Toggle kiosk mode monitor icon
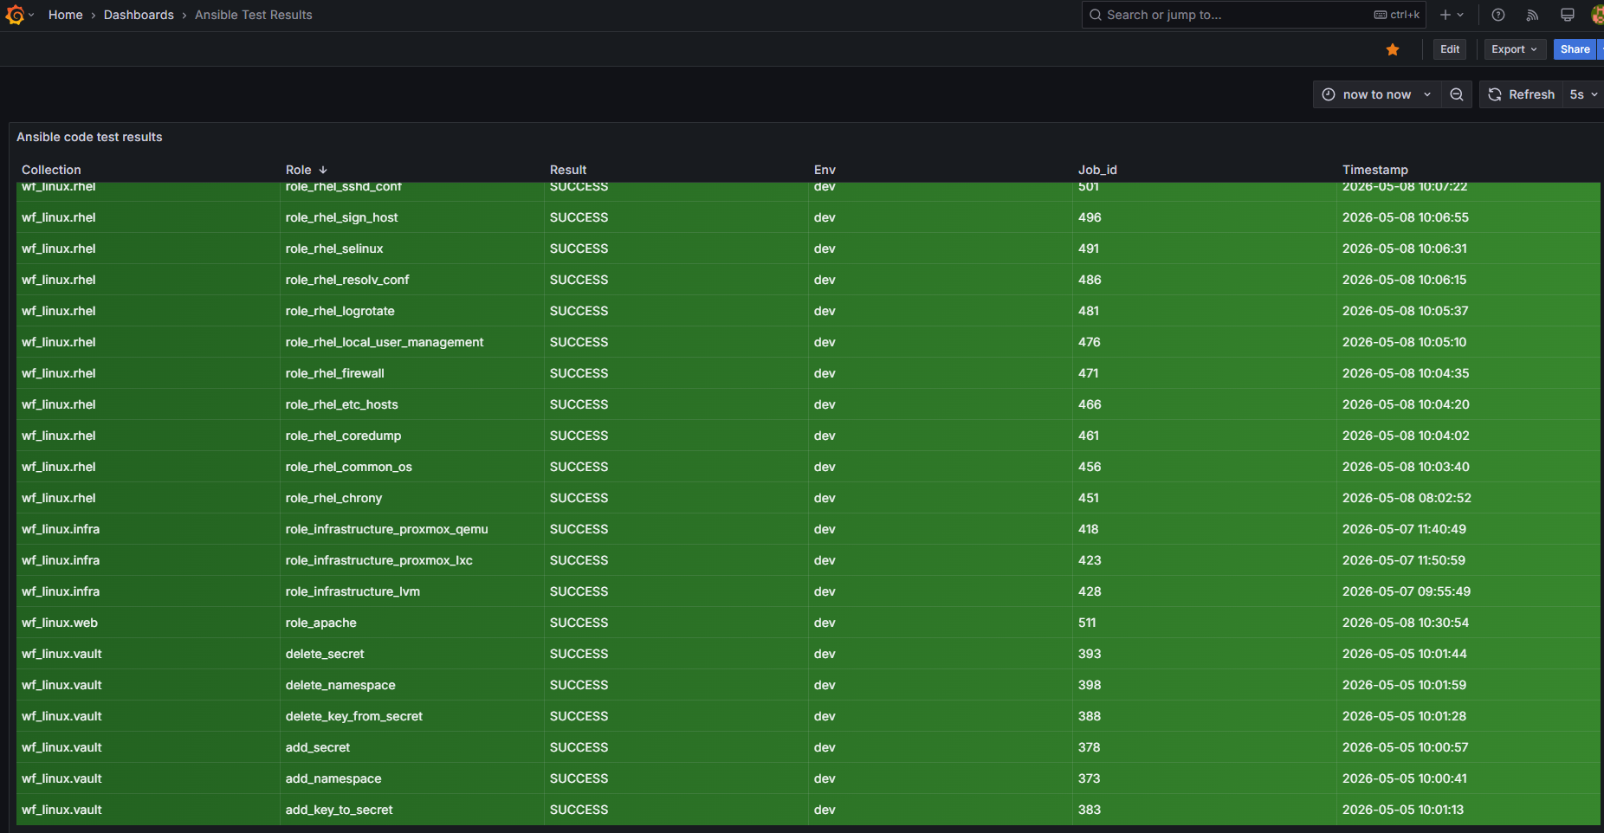The image size is (1604, 833). (x=1567, y=15)
